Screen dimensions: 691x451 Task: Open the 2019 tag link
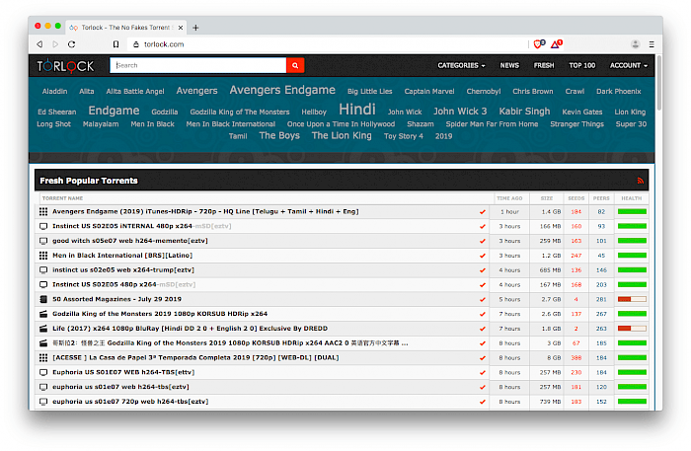[443, 136]
